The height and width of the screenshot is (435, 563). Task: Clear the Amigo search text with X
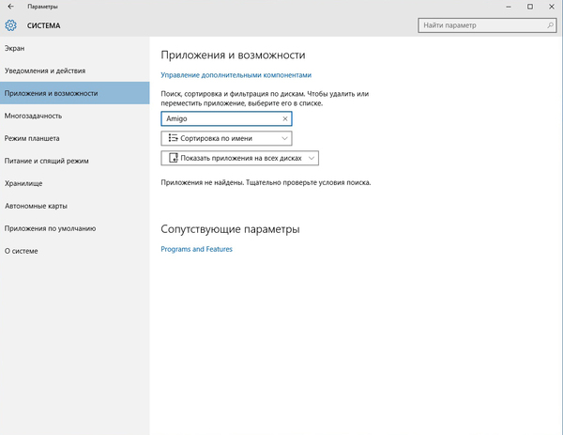pos(285,119)
